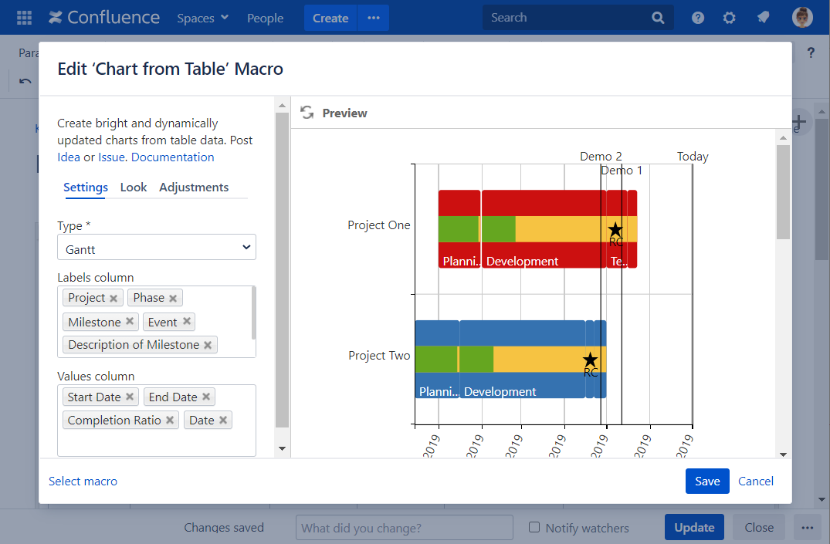Enable the Notify watchers checkbox
830x544 pixels.
click(x=533, y=527)
